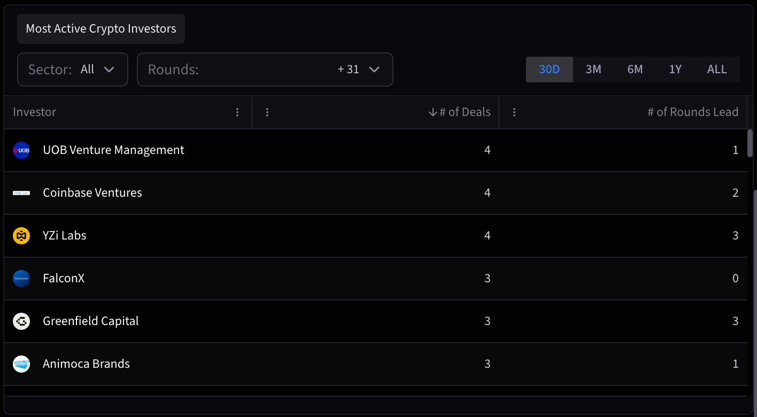The height and width of the screenshot is (417, 757).
Task: Switch to the 6M time range
Action: click(x=635, y=69)
